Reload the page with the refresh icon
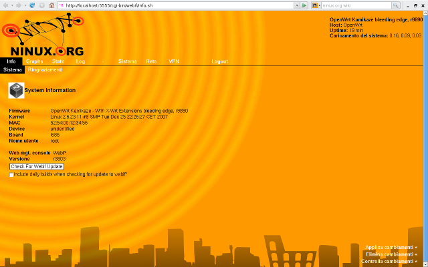428x267 pixels. pyautogui.click(x=32, y=5)
